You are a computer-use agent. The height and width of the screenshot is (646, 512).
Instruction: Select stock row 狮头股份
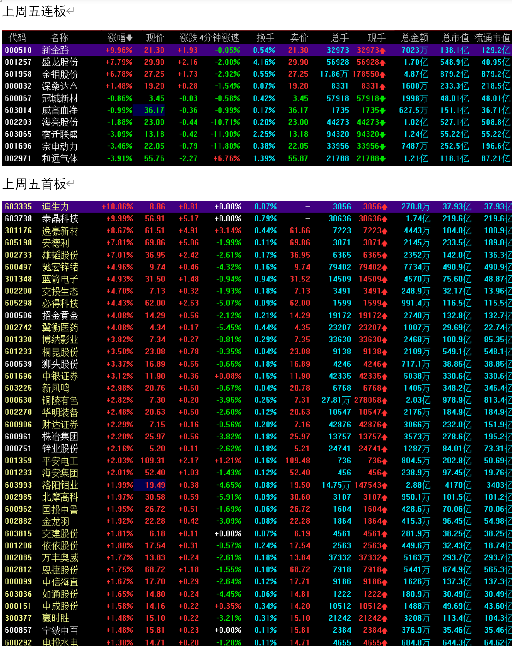pos(257,364)
